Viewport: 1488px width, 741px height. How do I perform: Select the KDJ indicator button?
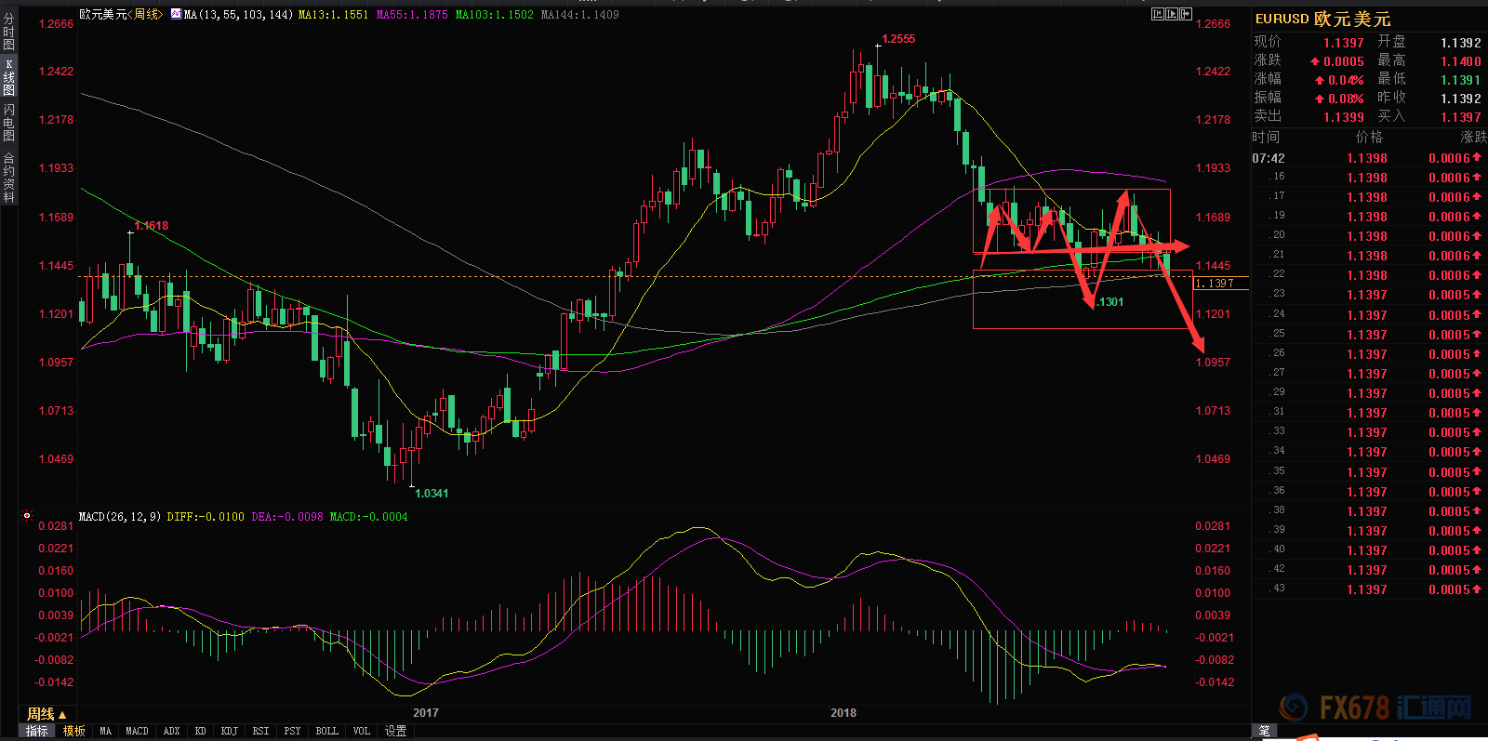[229, 731]
